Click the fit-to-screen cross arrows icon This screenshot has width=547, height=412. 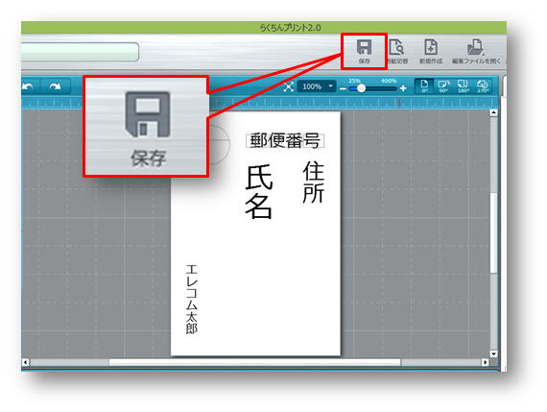coord(288,86)
